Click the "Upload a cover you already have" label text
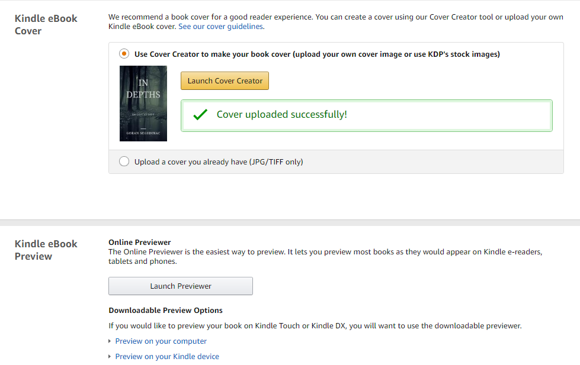 tap(218, 161)
